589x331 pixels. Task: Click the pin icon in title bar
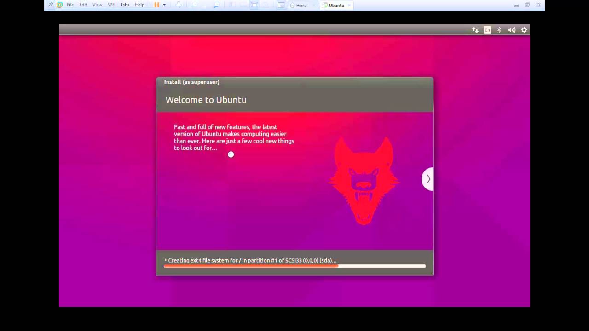51,5
